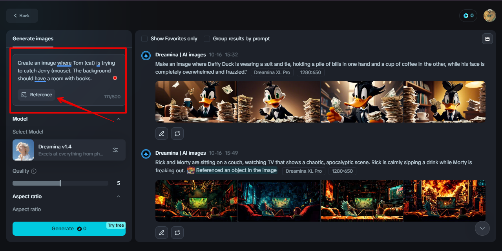502x251 pixels.
Task: Open first Rick and Morty couch image
Action: [196, 201]
